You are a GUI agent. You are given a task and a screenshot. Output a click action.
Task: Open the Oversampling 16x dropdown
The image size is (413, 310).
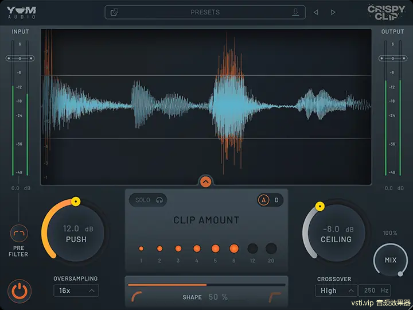click(x=76, y=290)
